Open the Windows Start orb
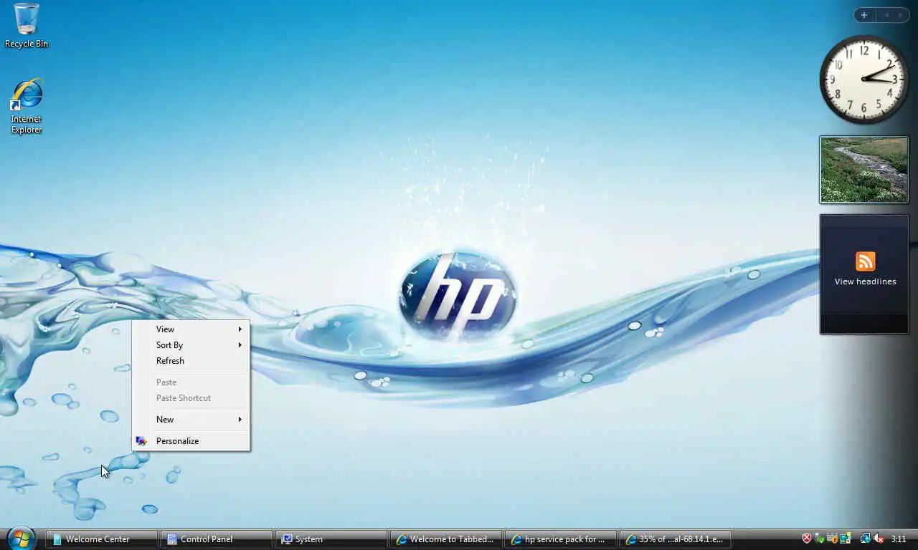The height and width of the screenshot is (550, 918). pos(21,538)
